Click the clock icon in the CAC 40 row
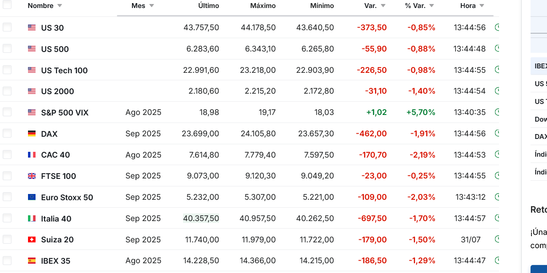The width and height of the screenshot is (547, 273). pos(497,155)
